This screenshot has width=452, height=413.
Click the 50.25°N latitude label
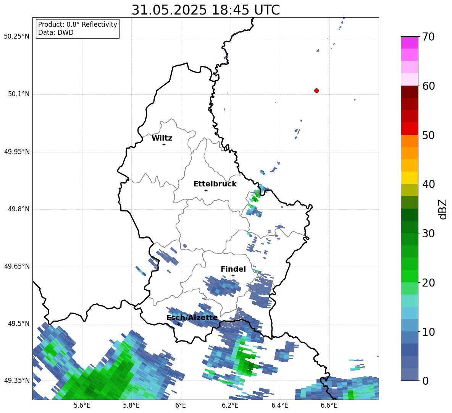17,37
